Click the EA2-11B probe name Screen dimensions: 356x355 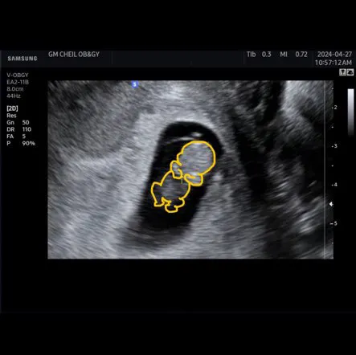tap(18, 82)
